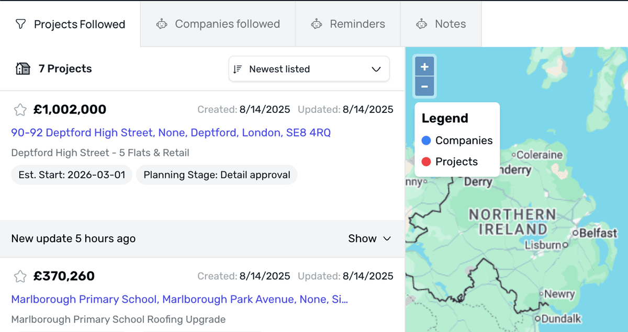628x332 pixels.
Task: Click the robot icon beside Companies followed
Action: pyautogui.click(x=162, y=24)
